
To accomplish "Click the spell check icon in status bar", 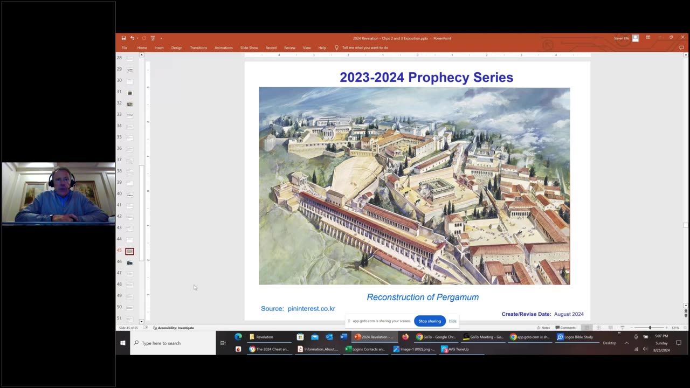I will [146, 328].
